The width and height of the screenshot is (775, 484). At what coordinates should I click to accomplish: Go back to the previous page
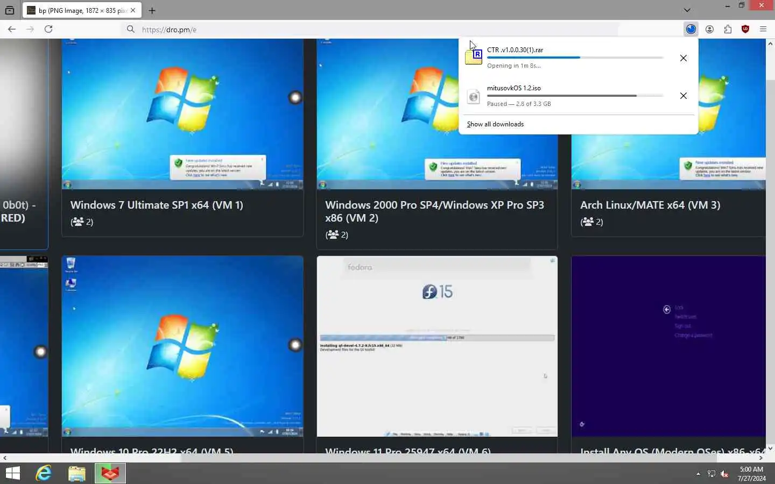[x=12, y=29]
